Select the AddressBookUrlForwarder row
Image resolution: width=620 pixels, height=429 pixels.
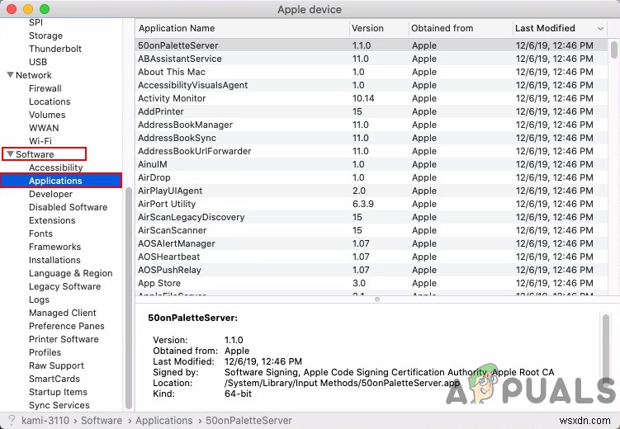tap(372, 151)
